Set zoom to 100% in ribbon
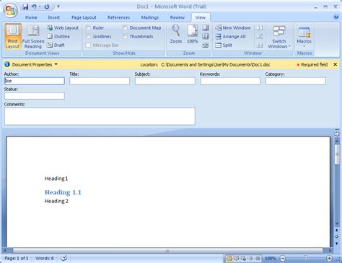The image size is (342, 263). (193, 34)
